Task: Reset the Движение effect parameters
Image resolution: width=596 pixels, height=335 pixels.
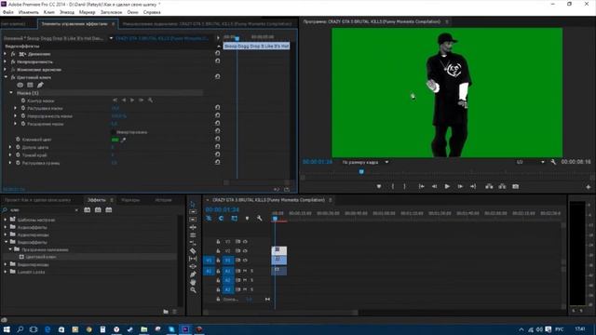Action: 217,54
